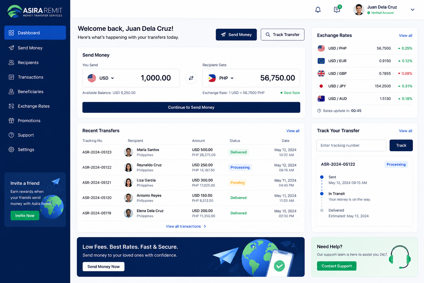Expand the user account dropdown chevron
The width and height of the screenshot is (424, 283).
412,10
